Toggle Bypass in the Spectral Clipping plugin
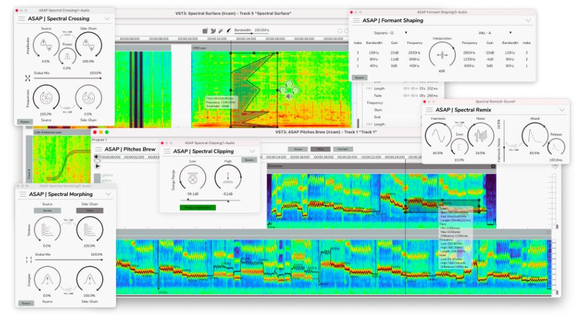The width and height of the screenshot is (585, 315). (249, 160)
